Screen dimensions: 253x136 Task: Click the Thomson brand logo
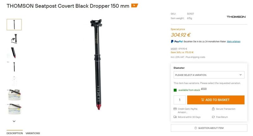coord(236,17)
